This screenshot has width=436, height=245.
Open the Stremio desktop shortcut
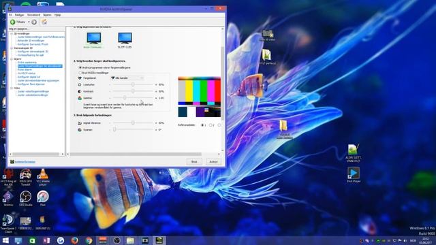(8, 198)
